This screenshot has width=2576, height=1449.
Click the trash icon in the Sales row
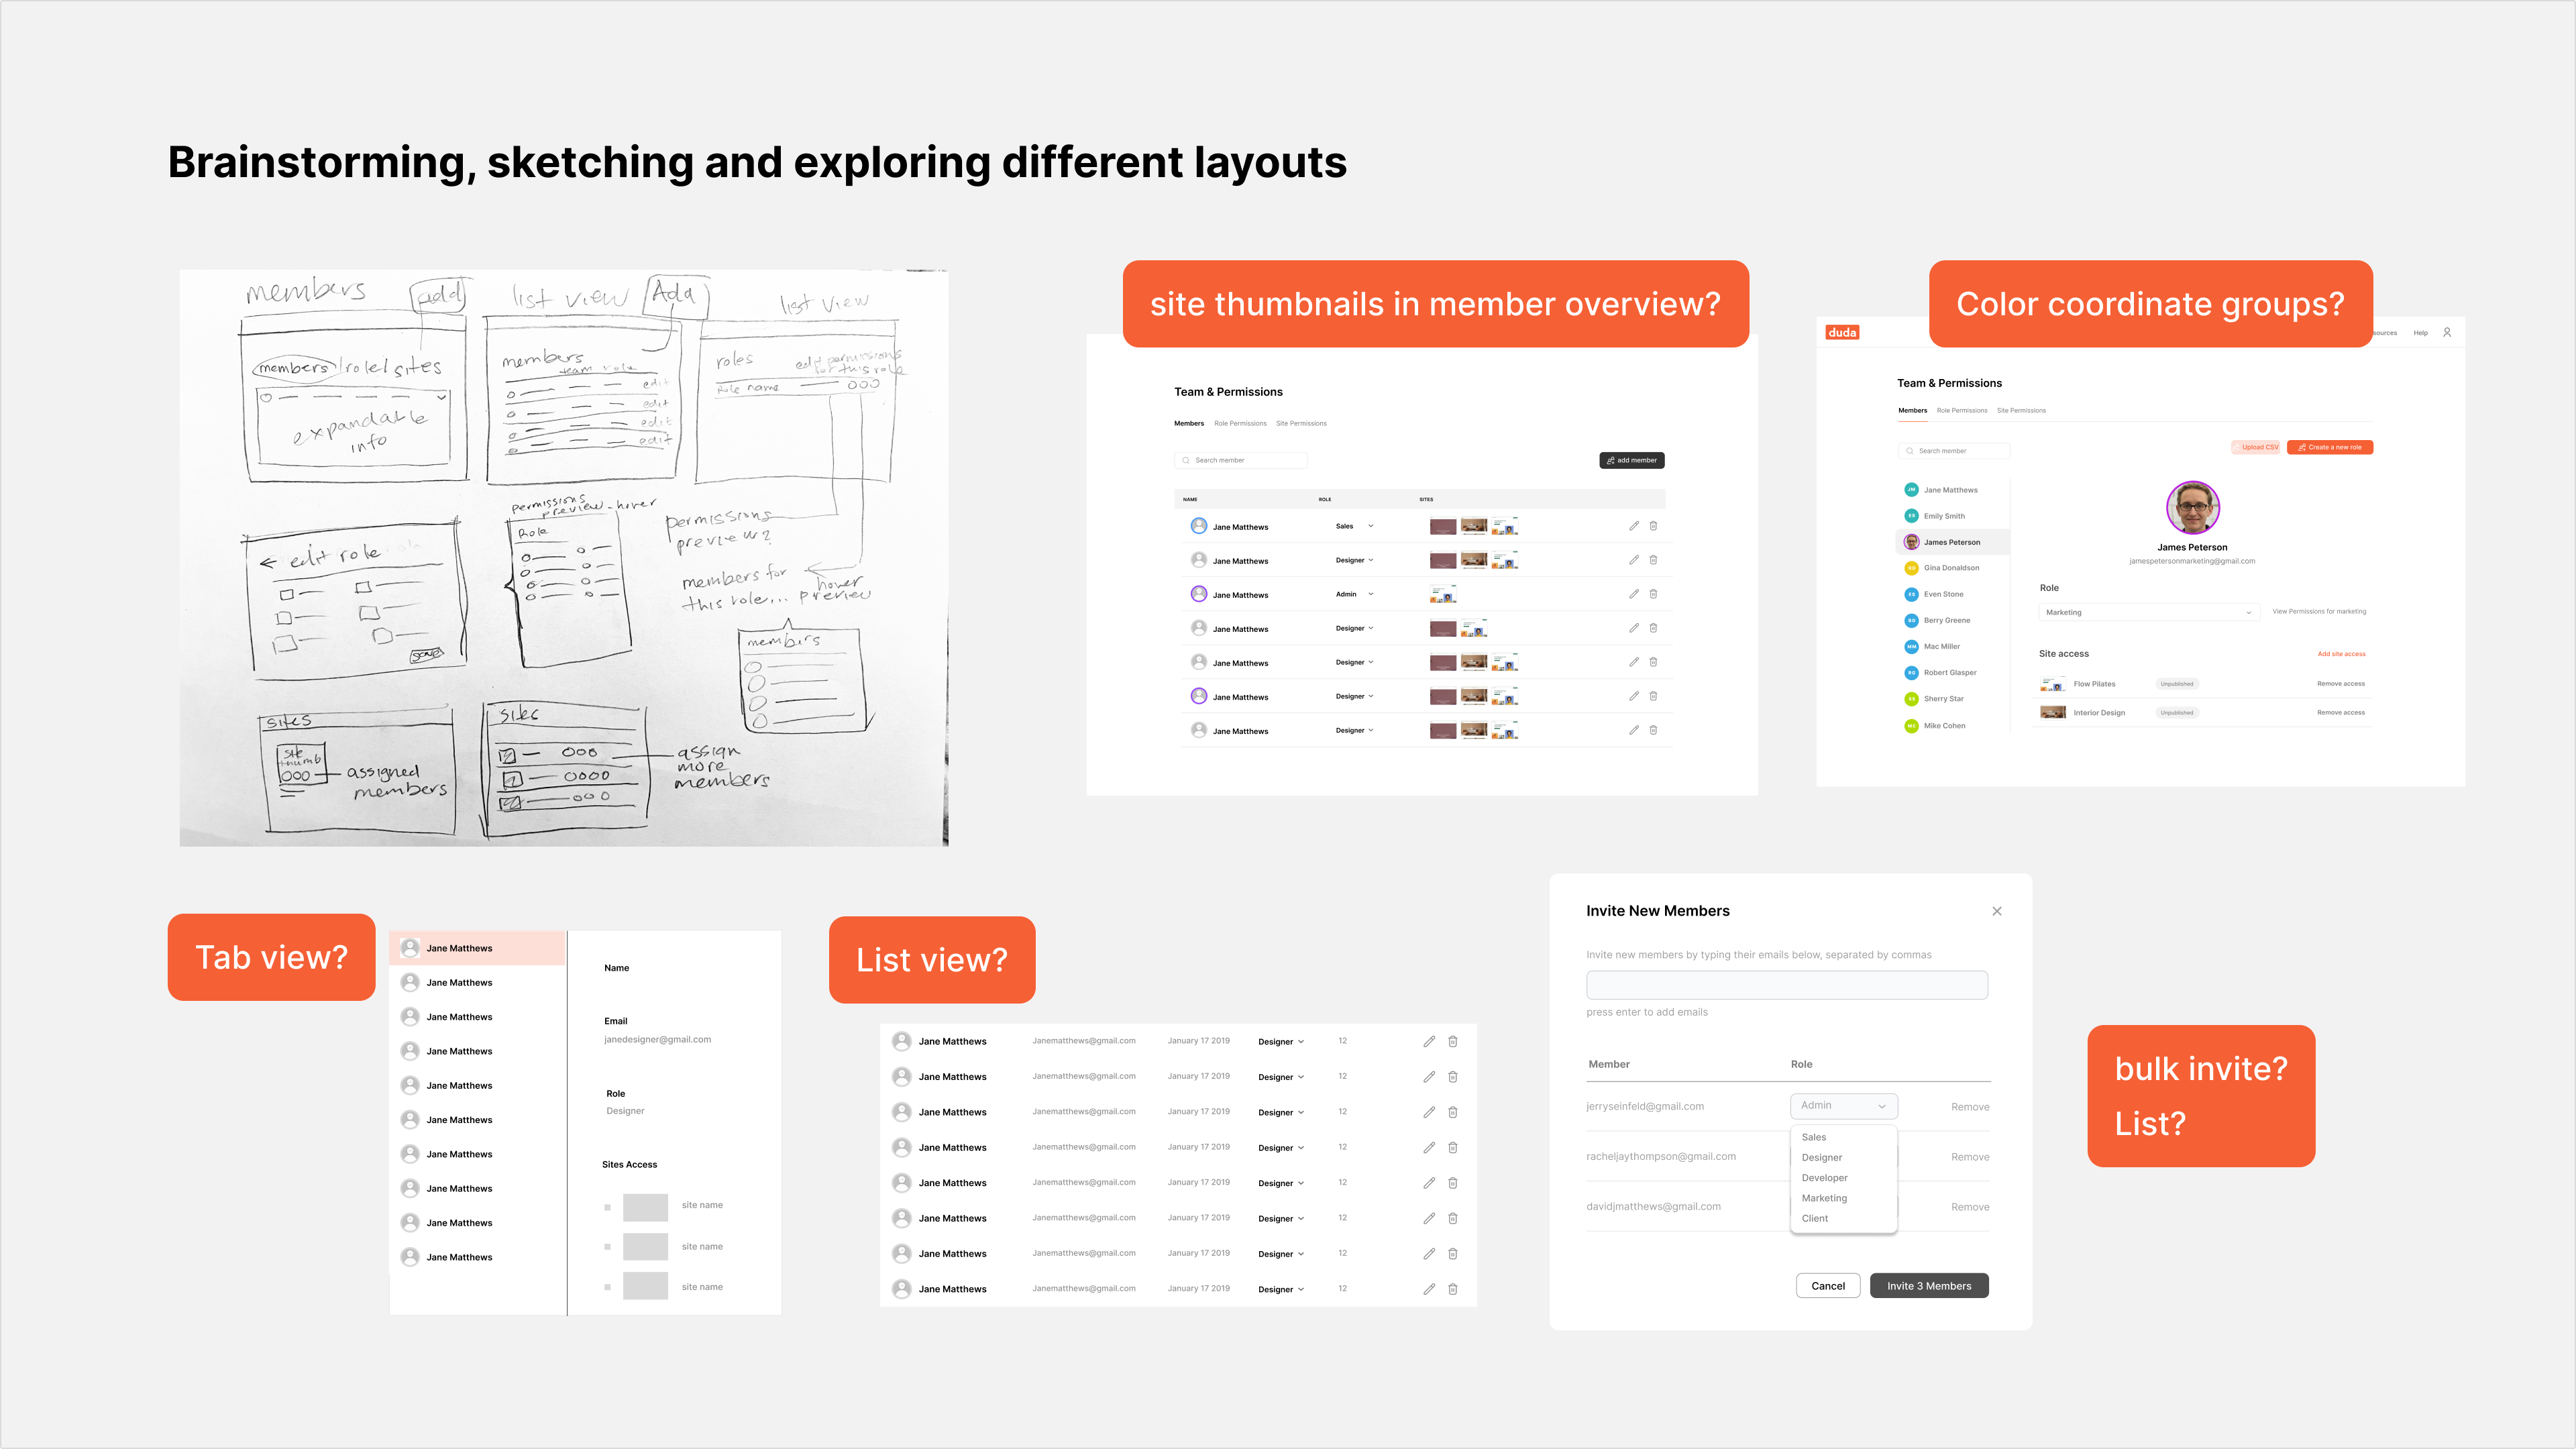pyautogui.click(x=1653, y=526)
